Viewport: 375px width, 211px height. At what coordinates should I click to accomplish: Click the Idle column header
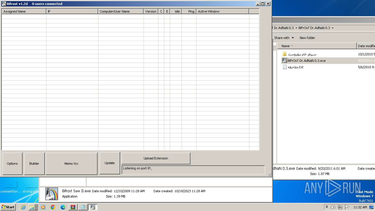176,11
